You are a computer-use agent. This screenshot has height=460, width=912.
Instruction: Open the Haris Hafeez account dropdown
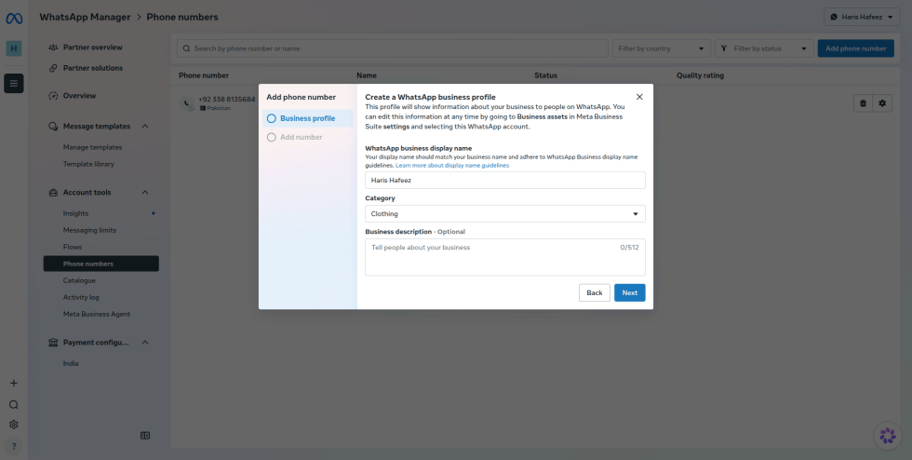(x=862, y=17)
